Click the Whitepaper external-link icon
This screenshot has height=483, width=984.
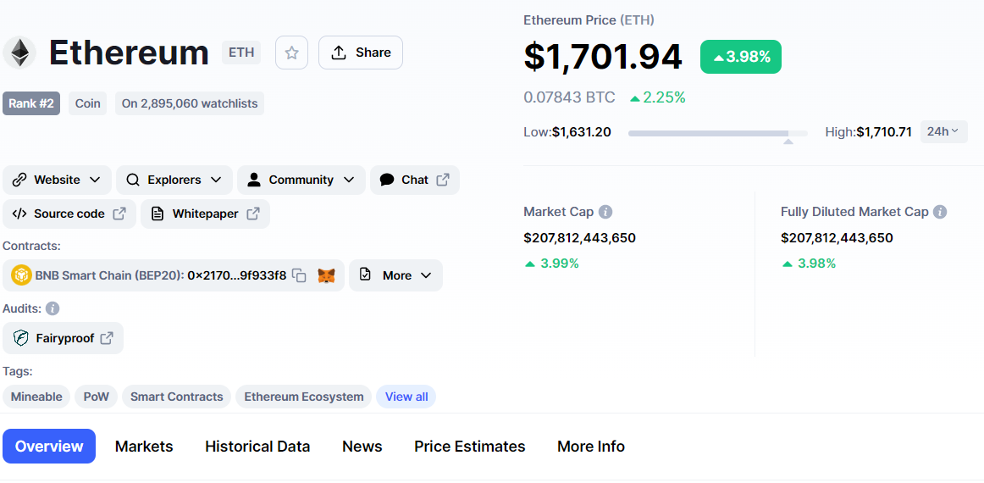[x=253, y=214]
